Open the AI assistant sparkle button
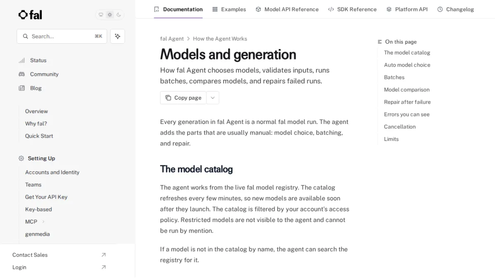This screenshot has width=495, height=278. click(x=118, y=36)
